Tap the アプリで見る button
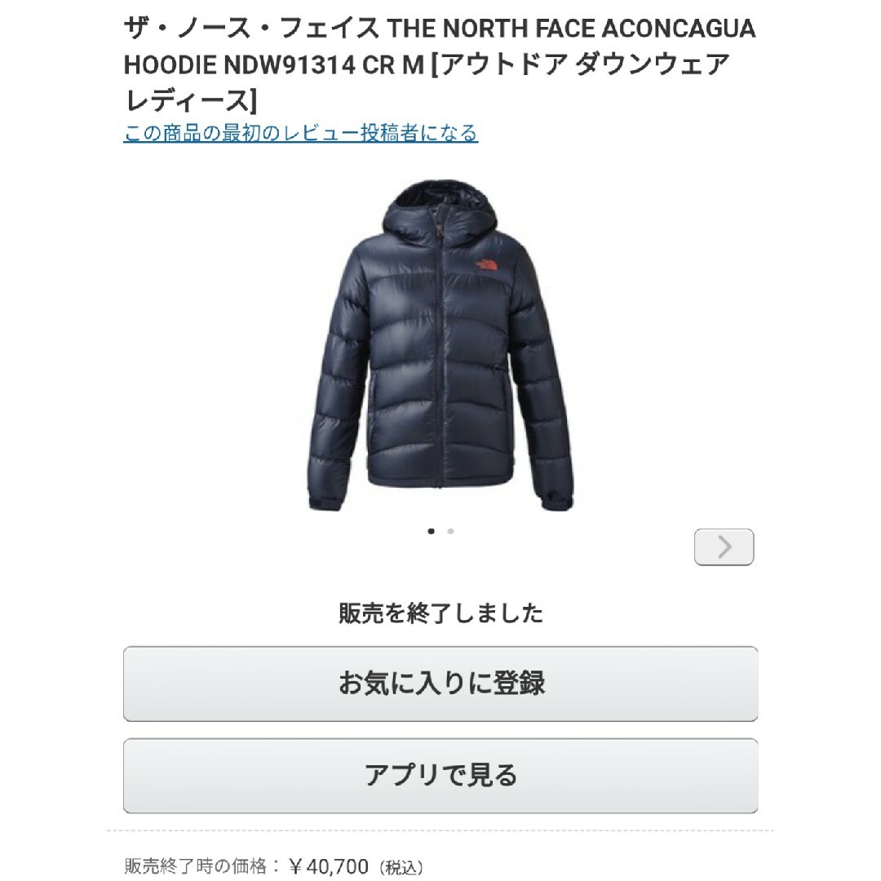 (440, 776)
